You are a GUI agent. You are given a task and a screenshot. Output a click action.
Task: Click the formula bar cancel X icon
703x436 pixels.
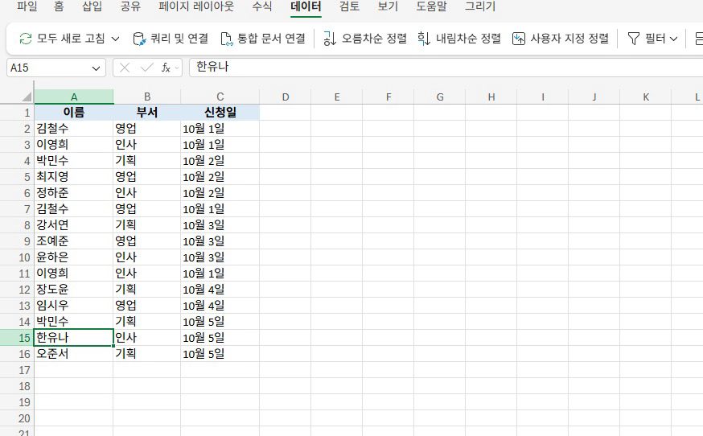125,68
